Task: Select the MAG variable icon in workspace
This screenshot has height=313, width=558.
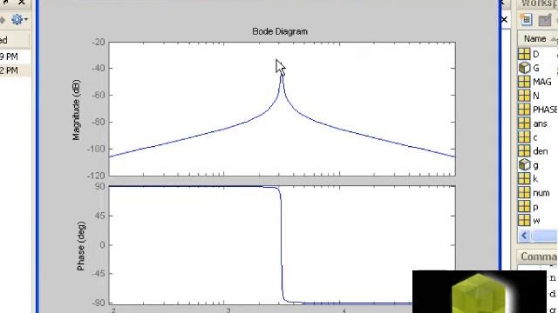Action: click(524, 82)
